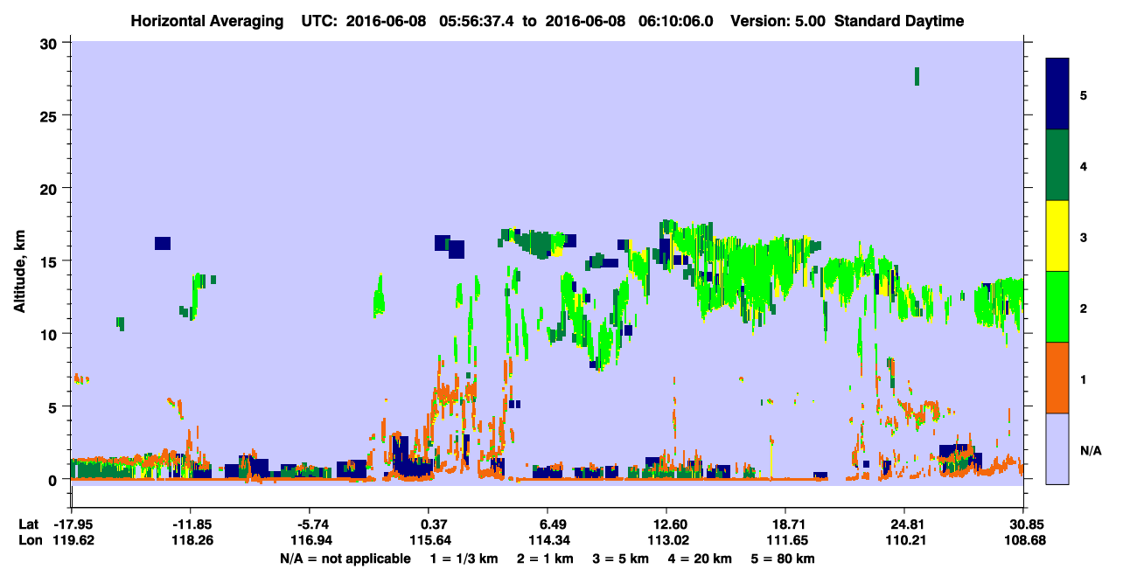Click latitude value -17.95
This screenshot has height=583, width=1137.
click(72, 524)
